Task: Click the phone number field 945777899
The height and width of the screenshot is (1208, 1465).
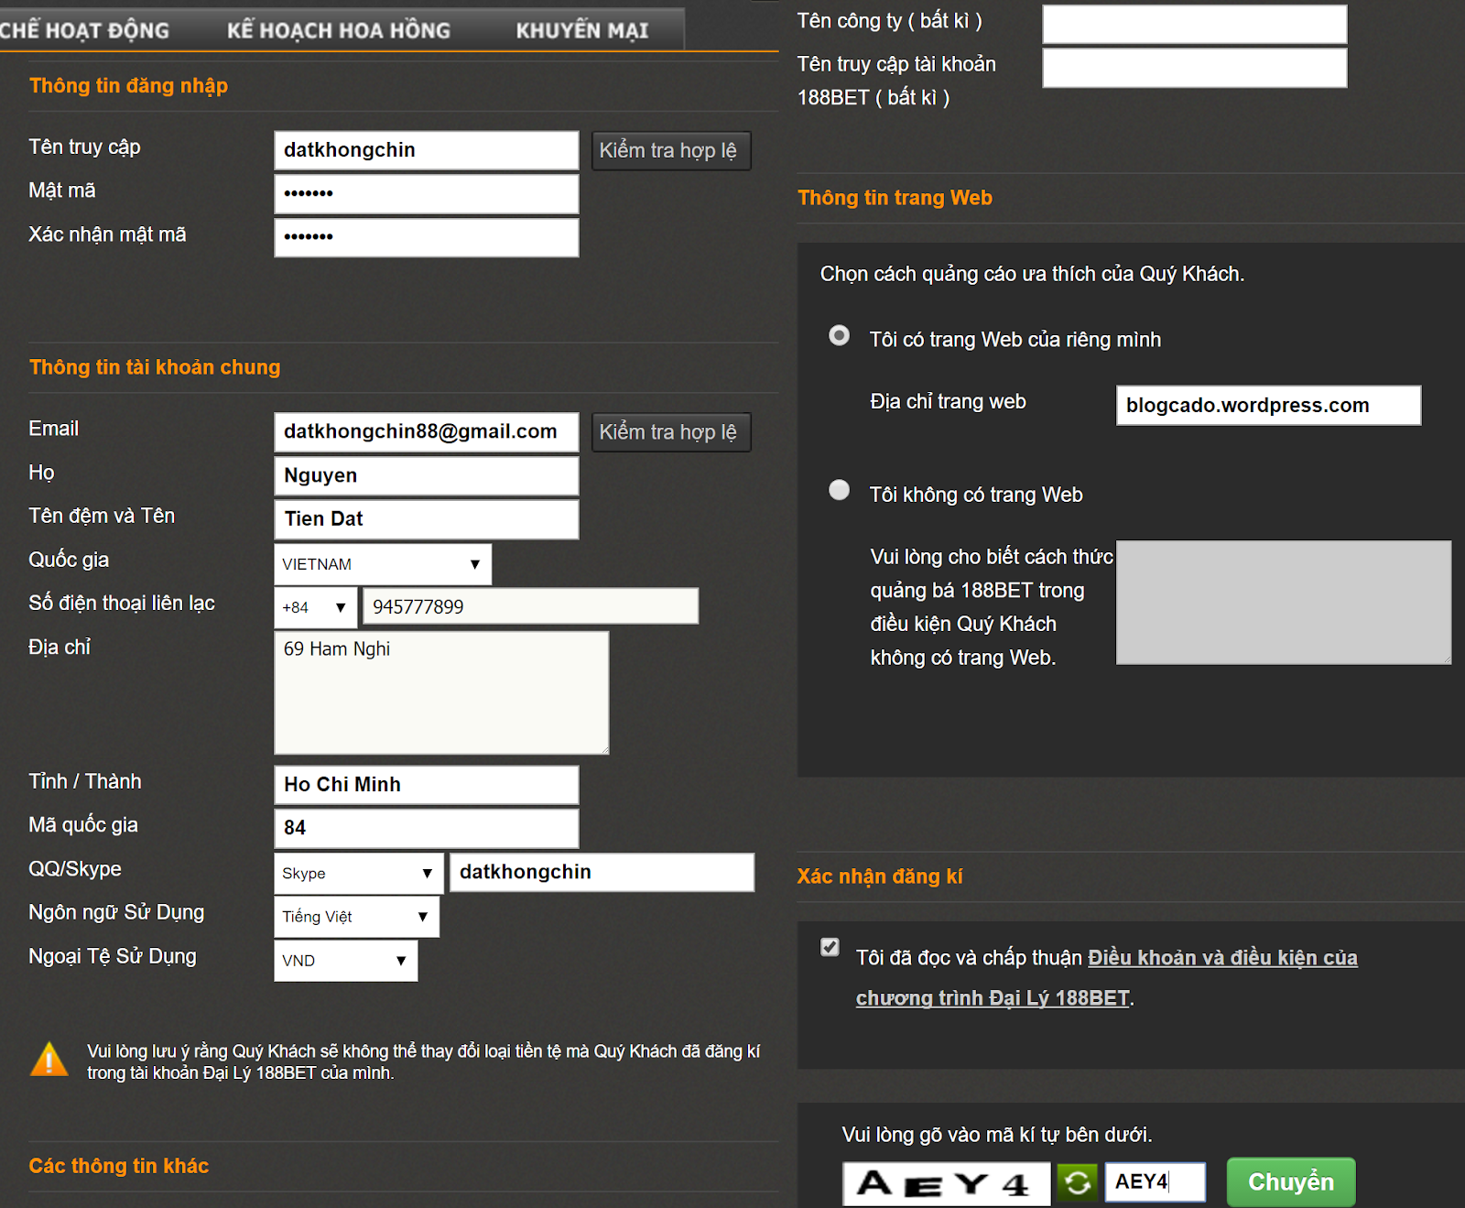Action: [x=531, y=606]
